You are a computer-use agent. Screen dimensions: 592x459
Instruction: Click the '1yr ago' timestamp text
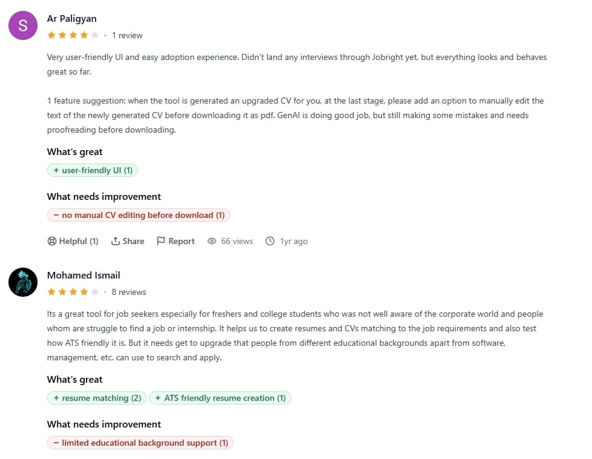tap(294, 241)
